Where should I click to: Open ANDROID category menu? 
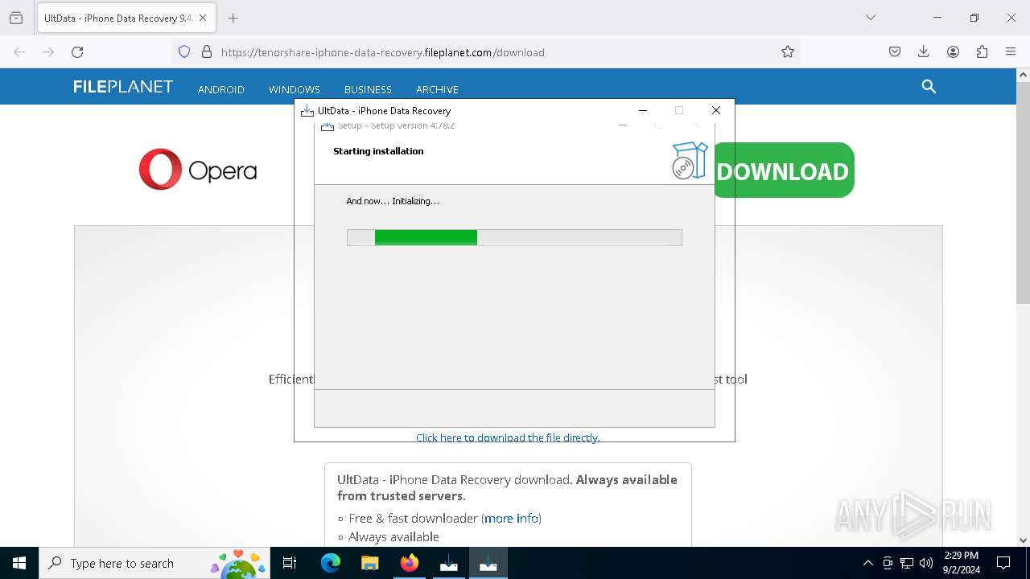221,89
